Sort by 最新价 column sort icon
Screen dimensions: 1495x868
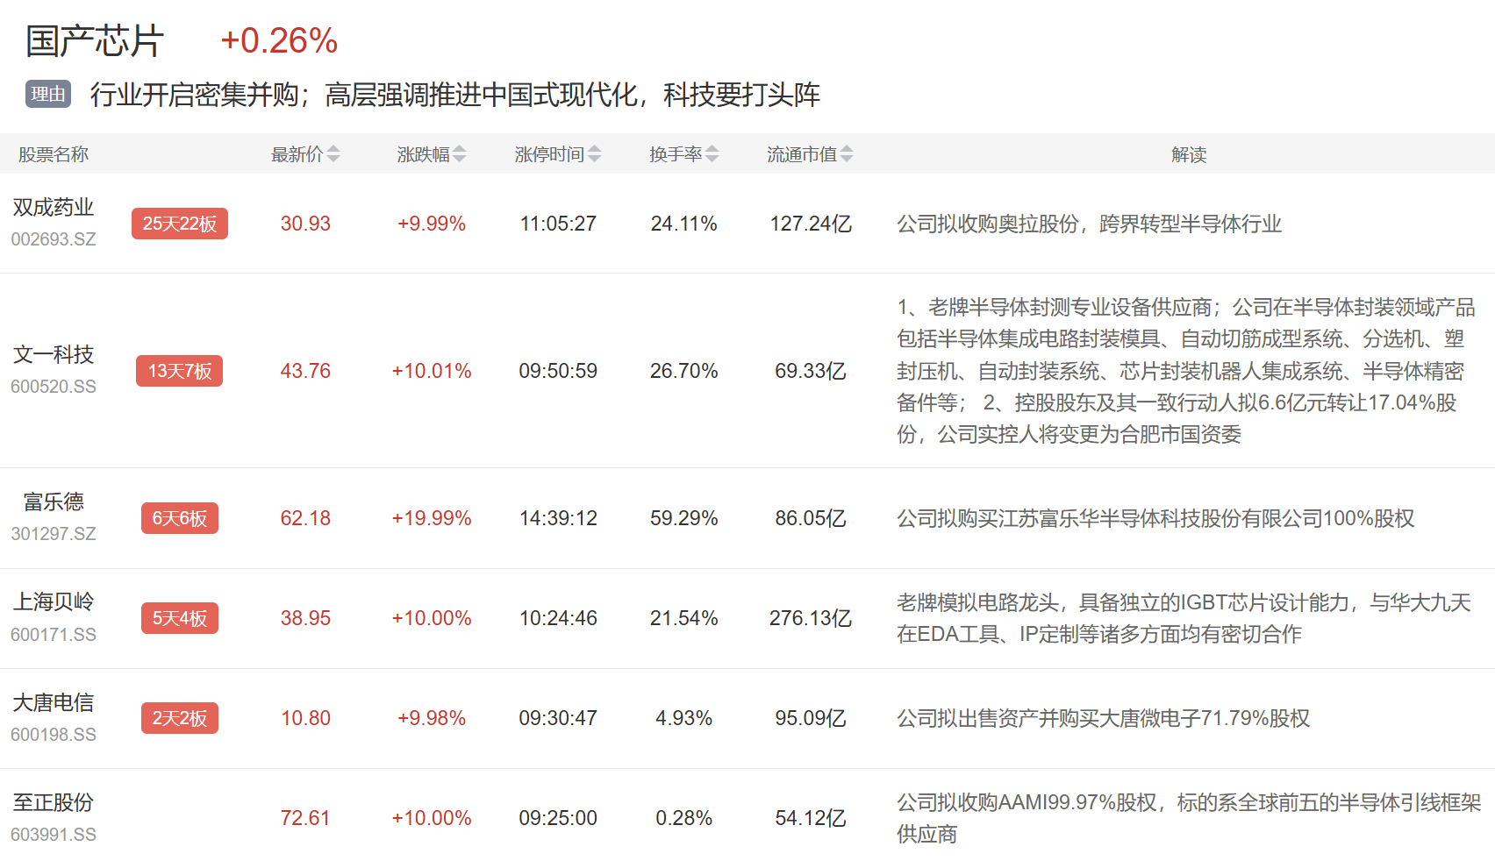tap(333, 154)
